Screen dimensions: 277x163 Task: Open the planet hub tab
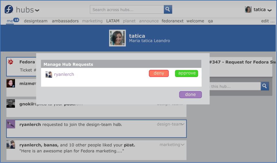(x=129, y=21)
